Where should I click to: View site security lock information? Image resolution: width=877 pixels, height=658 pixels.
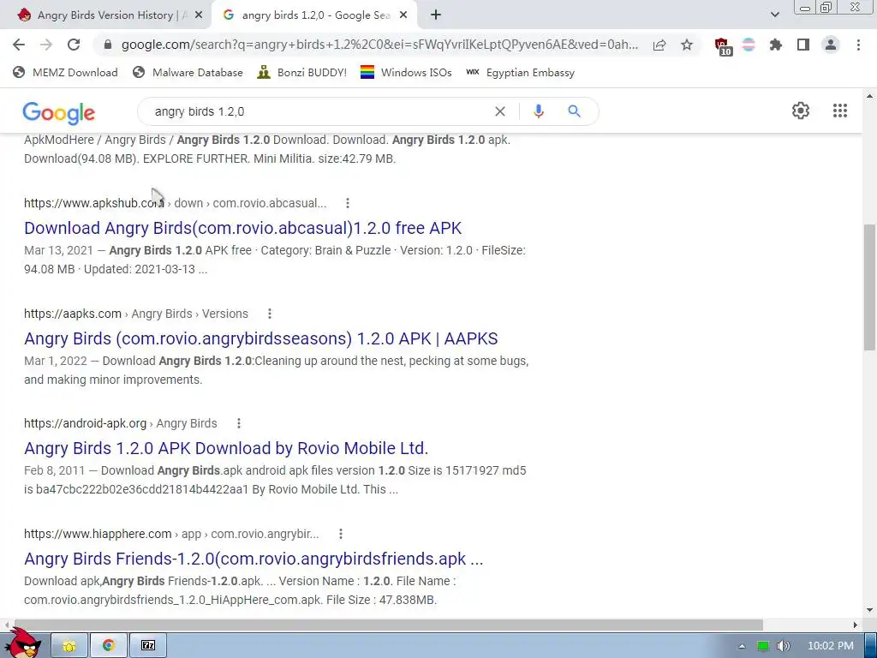tap(108, 45)
